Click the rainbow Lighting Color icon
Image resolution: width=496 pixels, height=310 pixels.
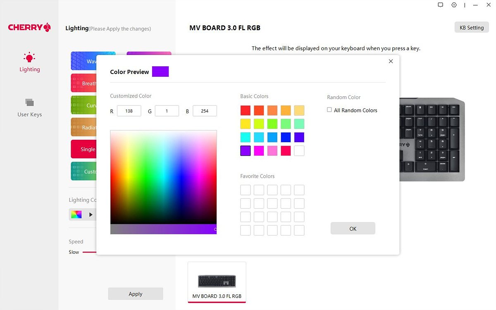(x=76, y=215)
